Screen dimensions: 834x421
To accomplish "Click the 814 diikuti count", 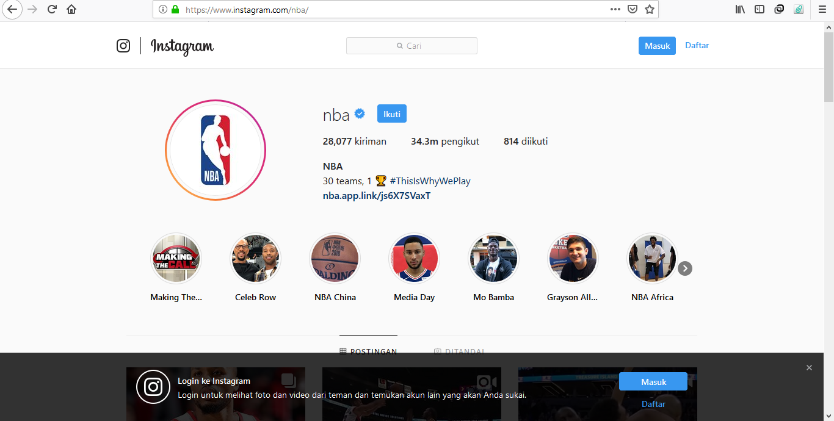I will 526,142.
